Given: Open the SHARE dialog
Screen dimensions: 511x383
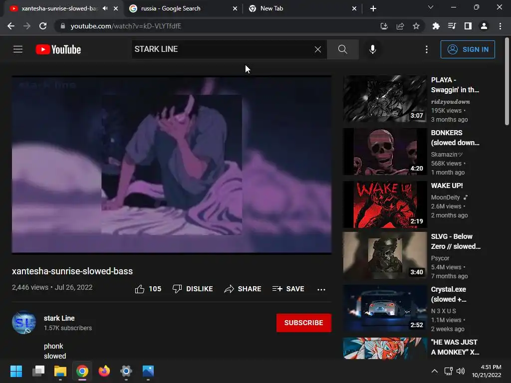Looking at the screenshot, I should tap(243, 289).
